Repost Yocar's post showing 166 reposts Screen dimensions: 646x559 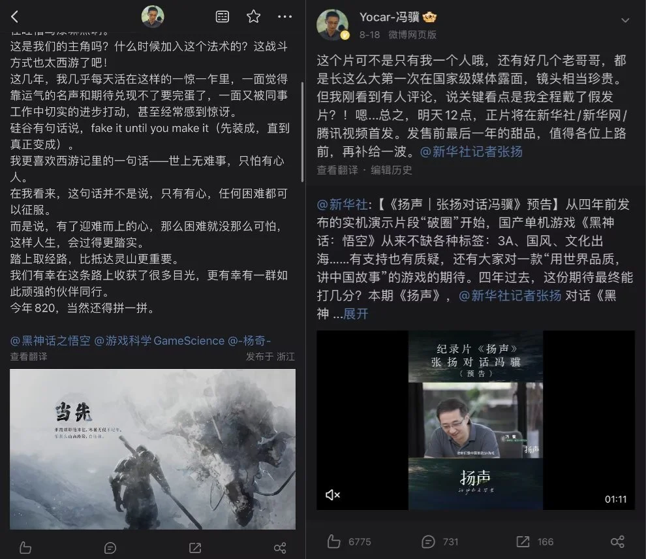[x=535, y=541]
